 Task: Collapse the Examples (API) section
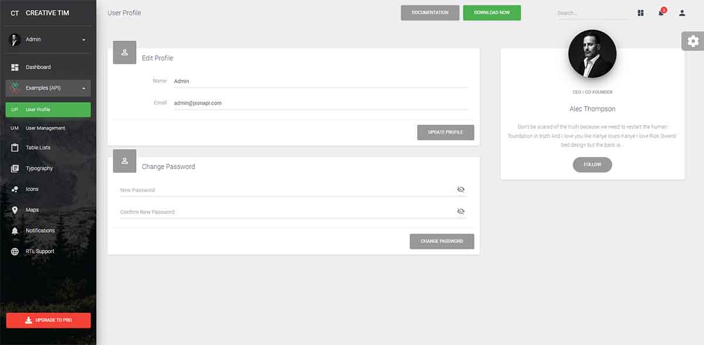[x=48, y=87]
